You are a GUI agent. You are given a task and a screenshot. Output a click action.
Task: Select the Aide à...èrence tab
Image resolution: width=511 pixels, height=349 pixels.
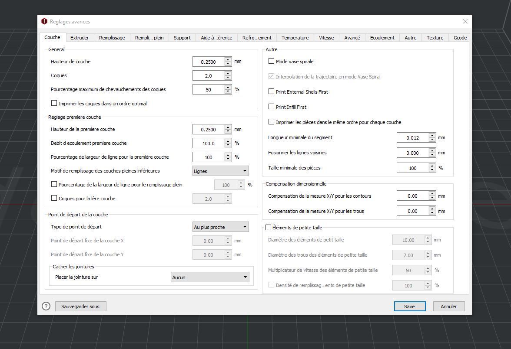coord(216,38)
